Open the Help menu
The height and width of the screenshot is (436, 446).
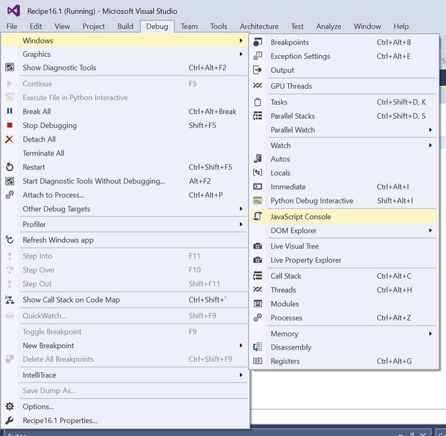pyautogui.click(x=401, y=26)
